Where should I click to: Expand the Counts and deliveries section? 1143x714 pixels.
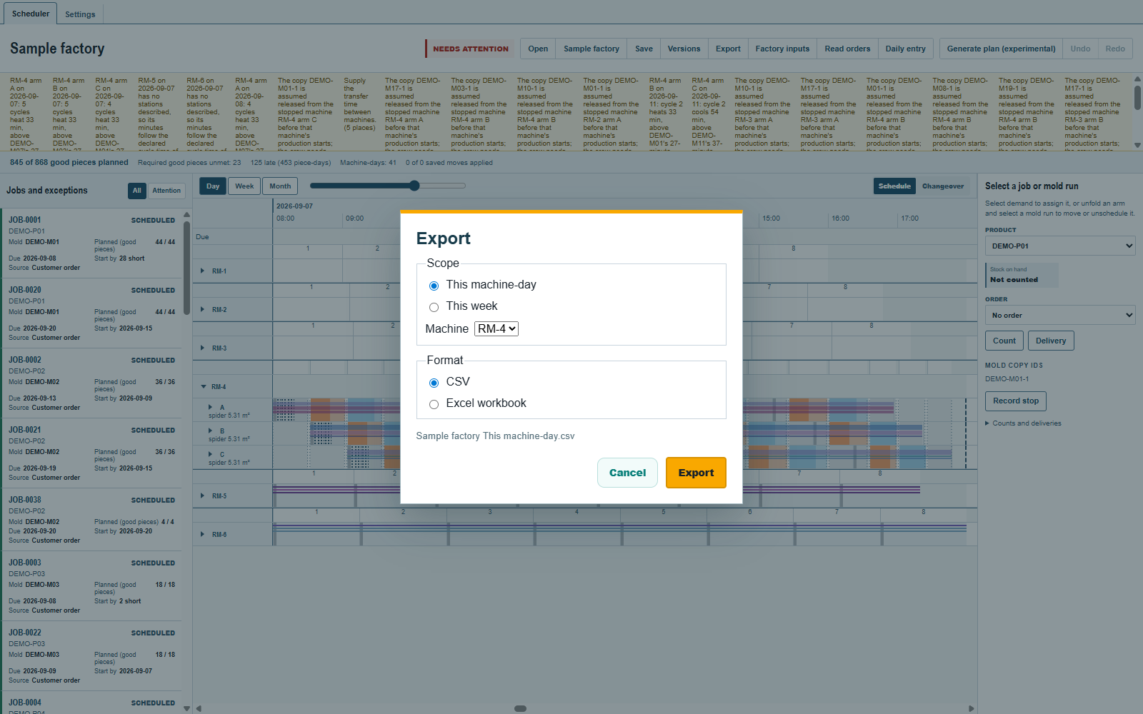point(1023,423)
